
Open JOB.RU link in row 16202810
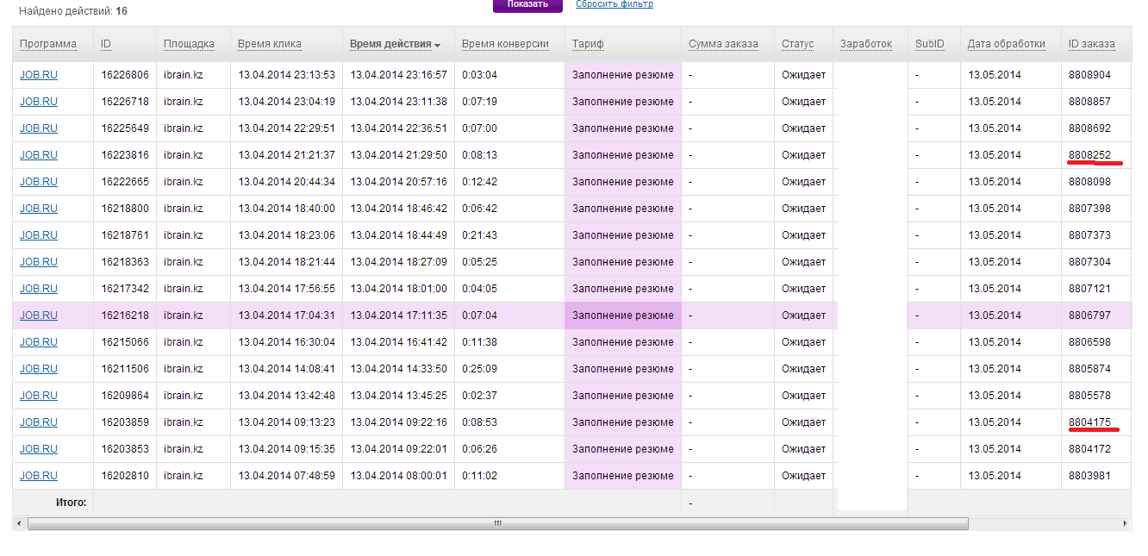click(x=39, y=476)
